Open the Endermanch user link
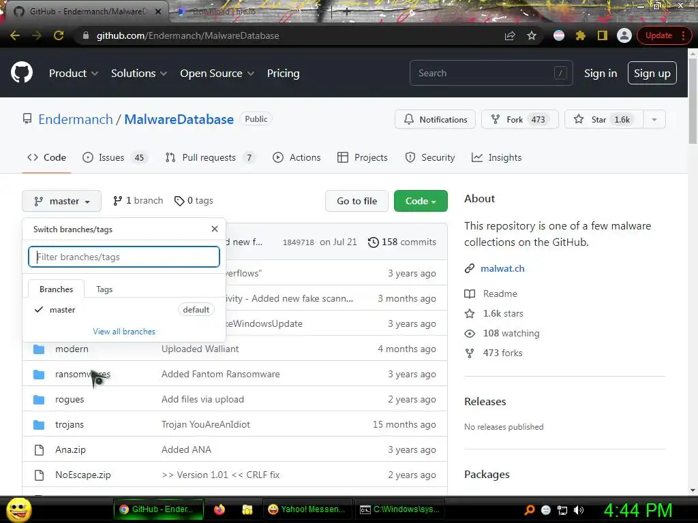Image resolution: width=698 pixels, height=523 pixels. (x=76, y=119)
